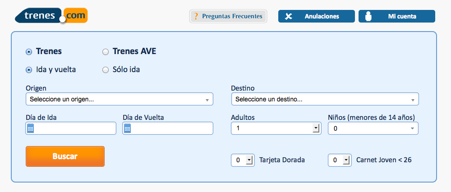Select the Ida y vuelta radio button

click(x=29, y=70)
